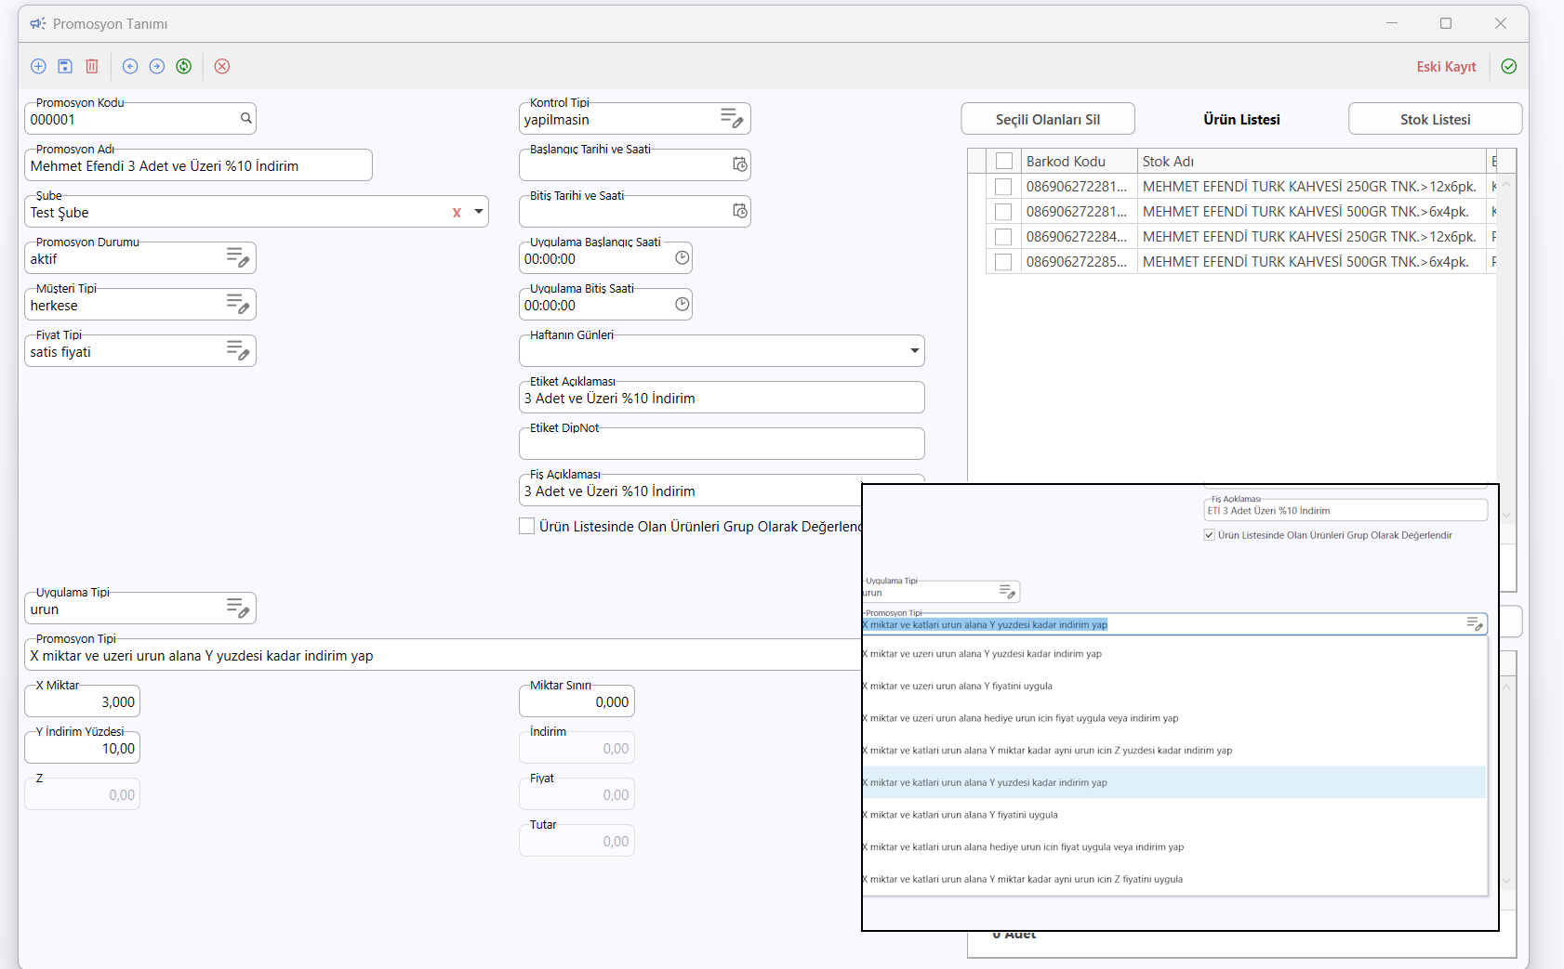Click the Eski Kayıt link
The width and height of the screenshot is (1564, 969).
click(1446, 67)
